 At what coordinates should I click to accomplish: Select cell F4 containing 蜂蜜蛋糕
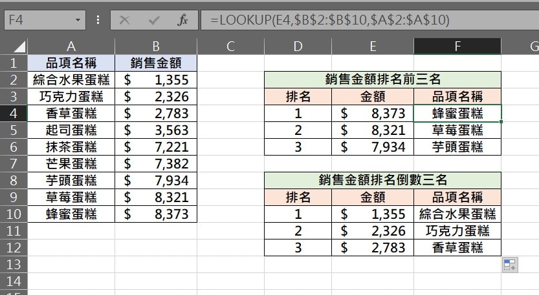click(457, 114)
